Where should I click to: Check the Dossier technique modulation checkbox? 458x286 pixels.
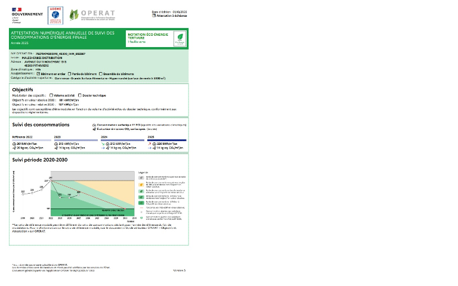pos(80,95)
